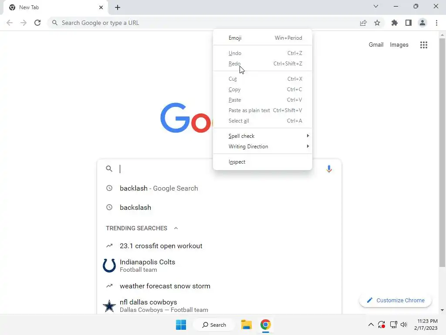The height and width of the screenshot is (335, 446).
Task: Click the magnifier icon in search box
Action: 109,169
